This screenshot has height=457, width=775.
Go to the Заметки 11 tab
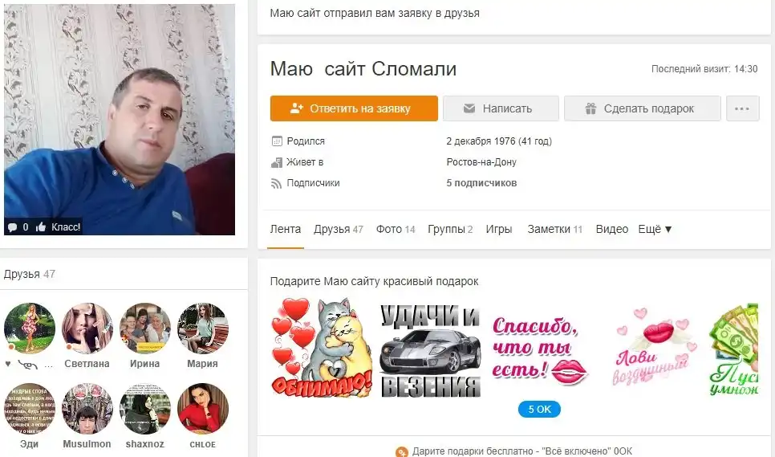(x=554, y=229)
